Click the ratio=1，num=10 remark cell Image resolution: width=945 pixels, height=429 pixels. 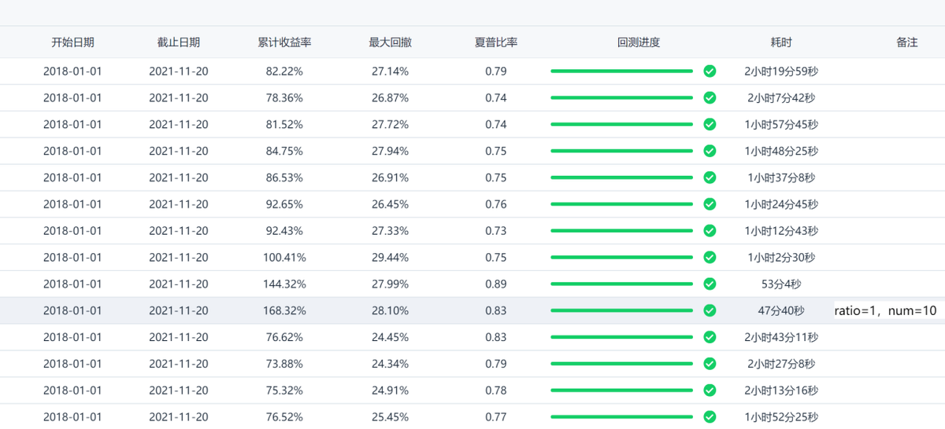click(885, 310)
